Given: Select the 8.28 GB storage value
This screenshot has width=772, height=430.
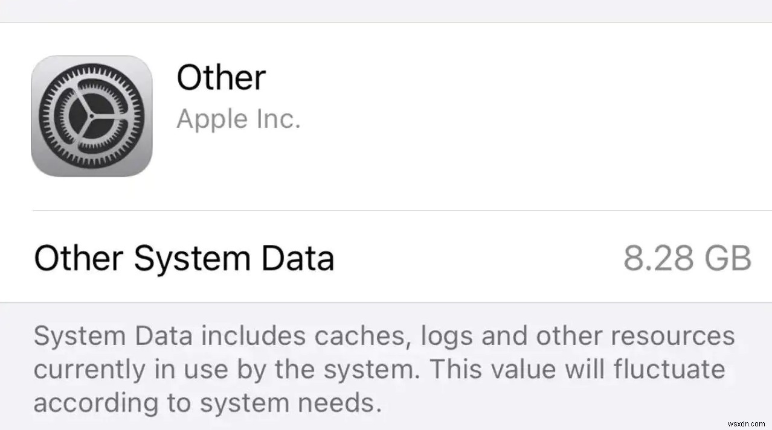Looking at the screenshot, I should [686, 258].
